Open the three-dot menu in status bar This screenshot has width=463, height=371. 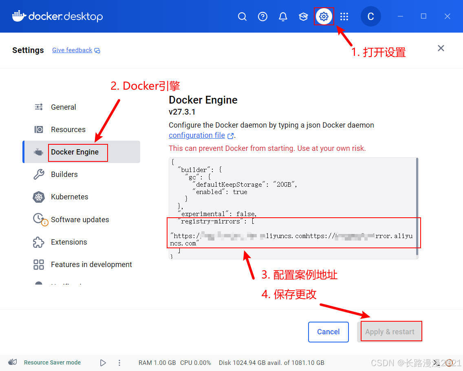pyautogui.click(x=119, y=363)
